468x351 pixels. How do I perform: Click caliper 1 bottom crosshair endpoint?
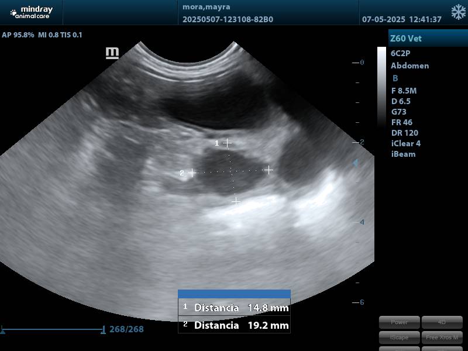[x=235, y=201]
